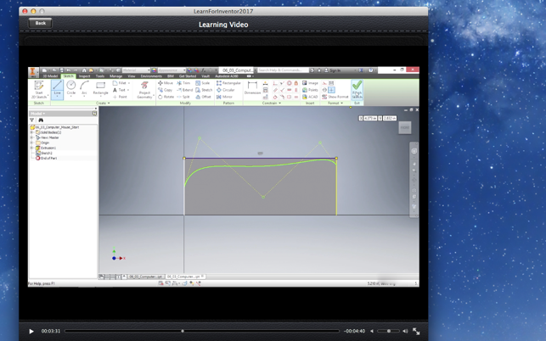Viewport: 546px width, 341px height.
Task: Click the Point tool in Create panel
Action: tap(120, 97)
